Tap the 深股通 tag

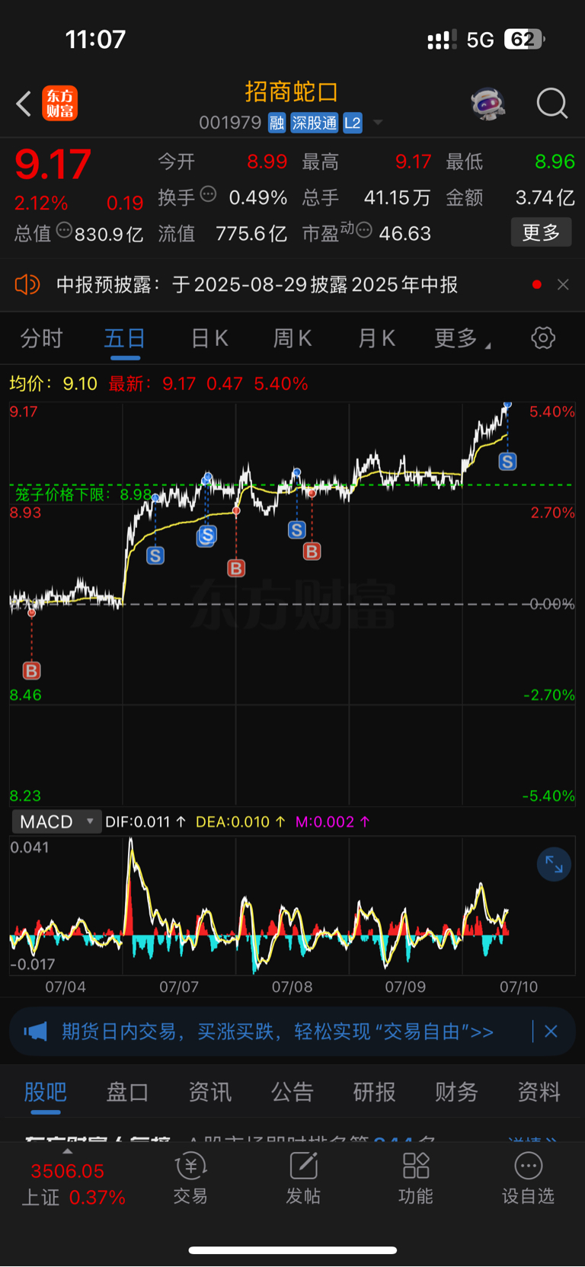(315, 123)
